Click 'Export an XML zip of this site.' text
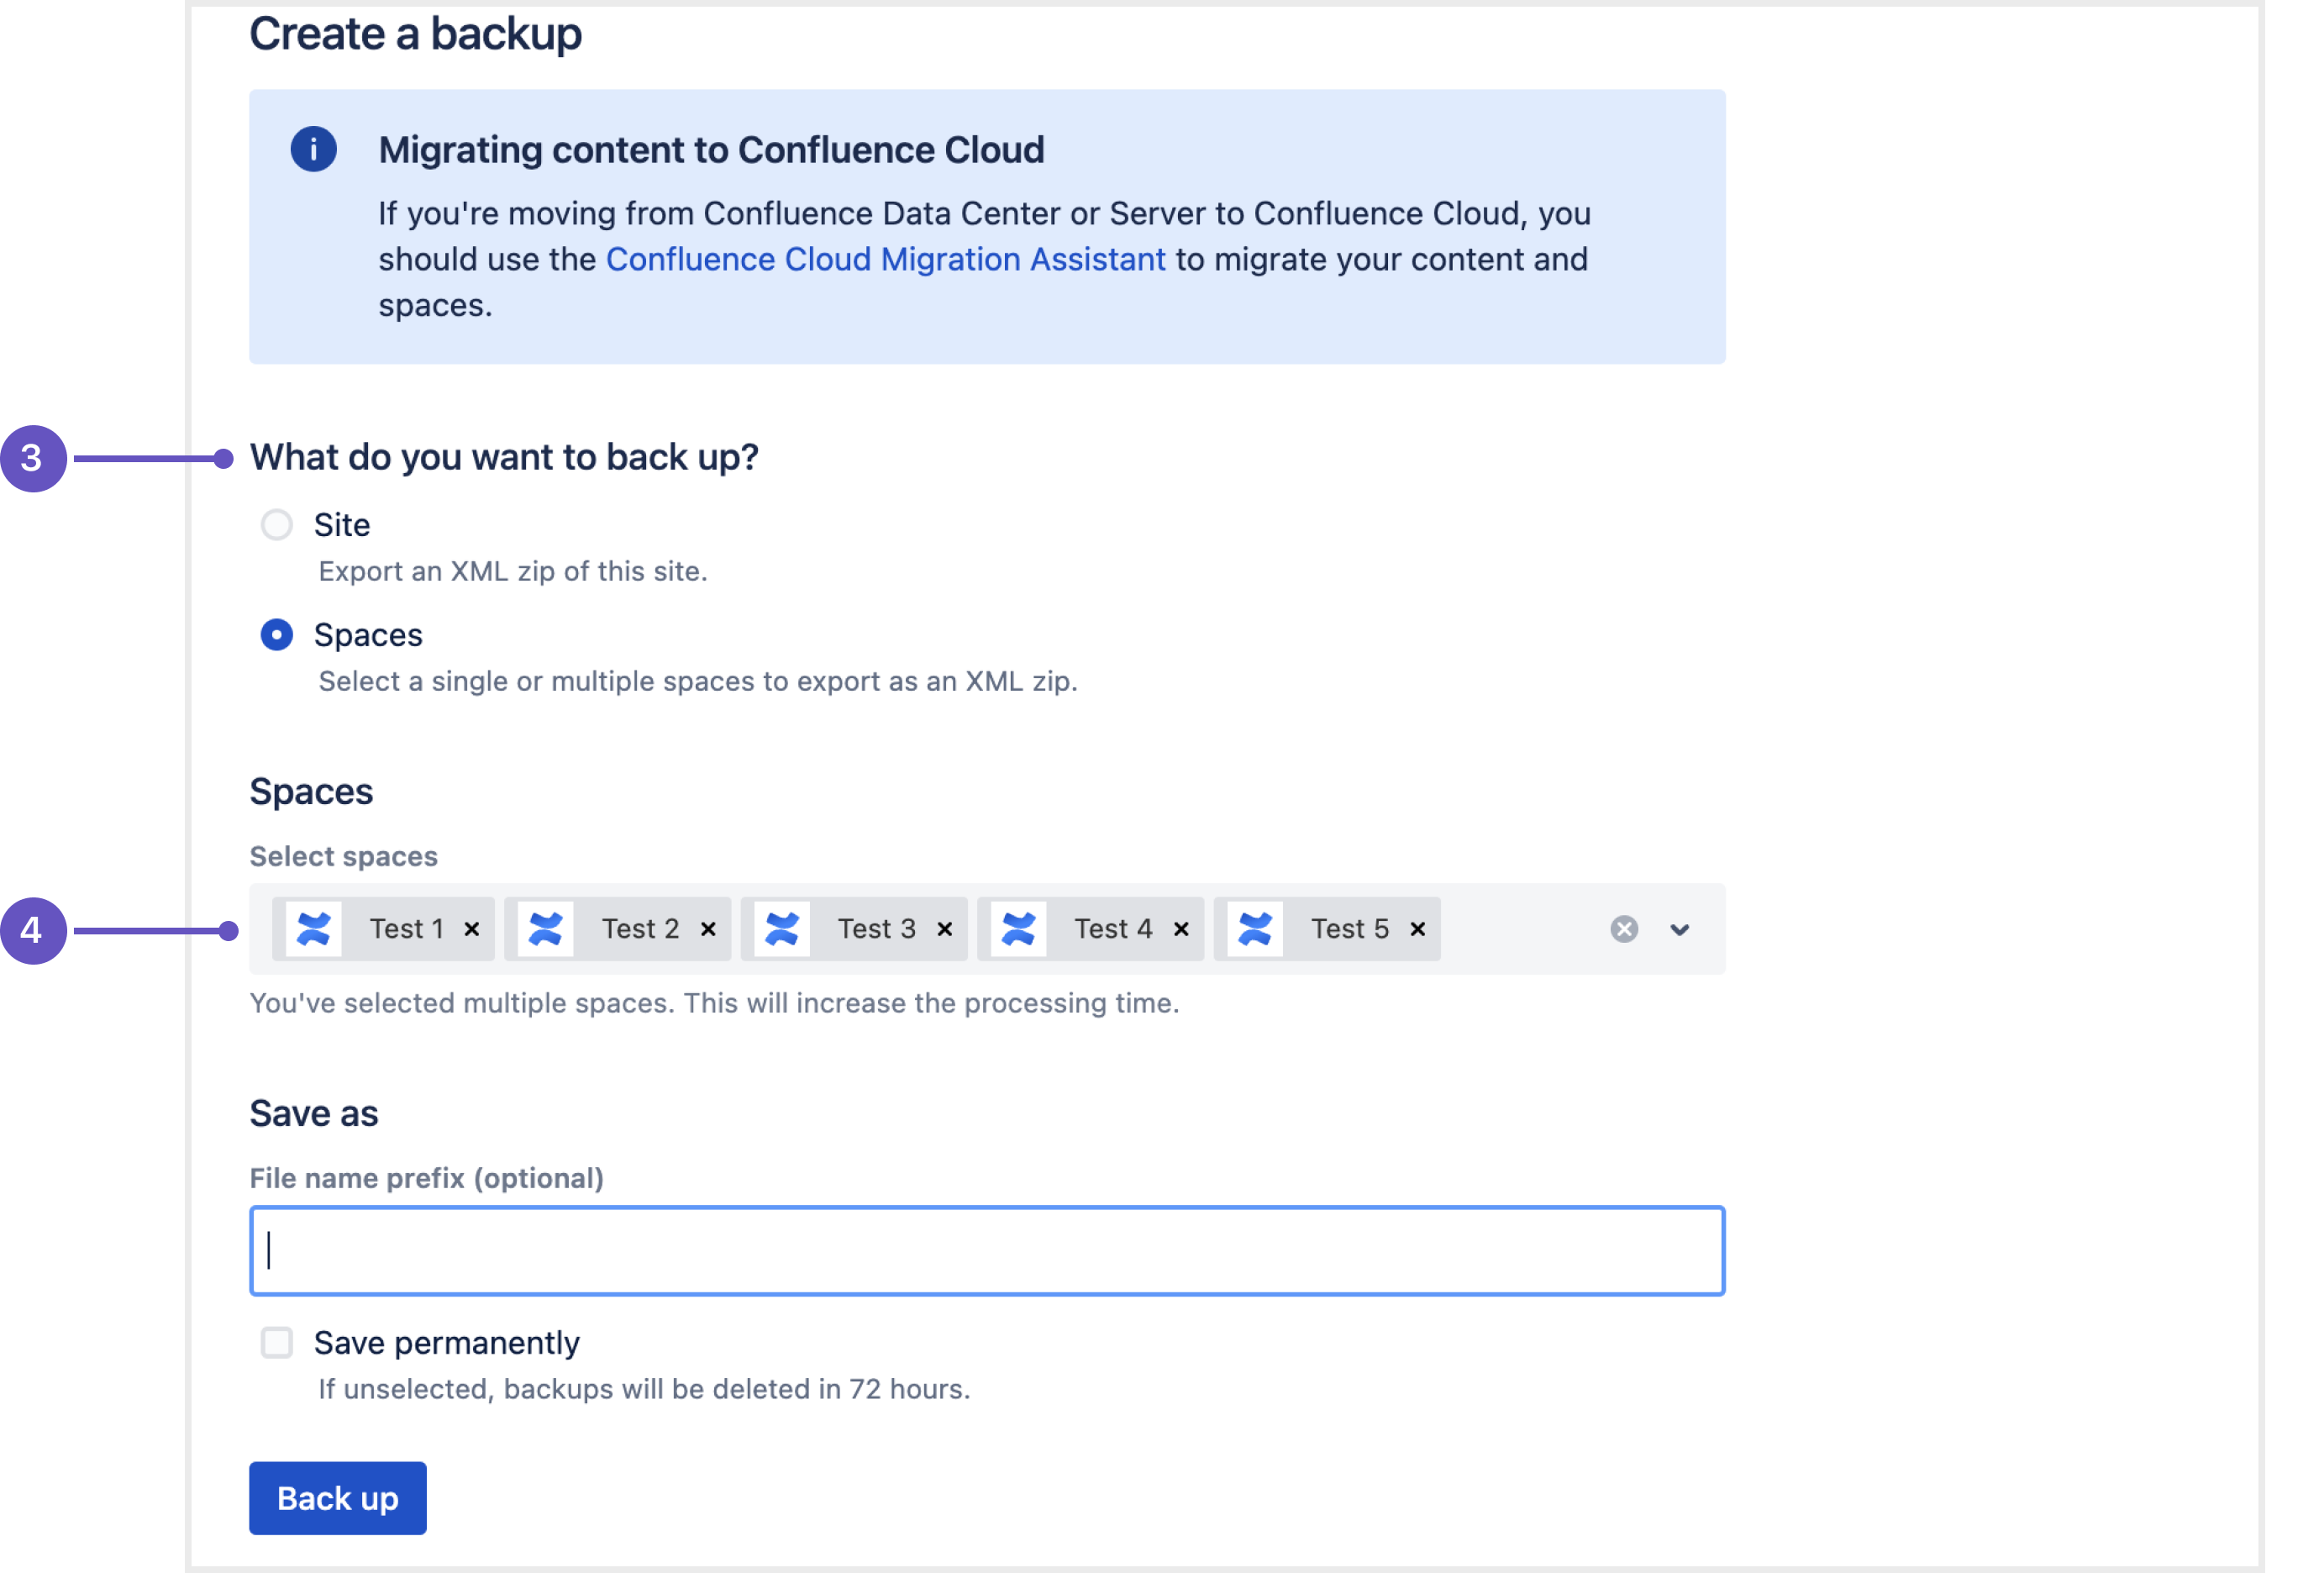2324x1573 pixels. pos(513,571)
